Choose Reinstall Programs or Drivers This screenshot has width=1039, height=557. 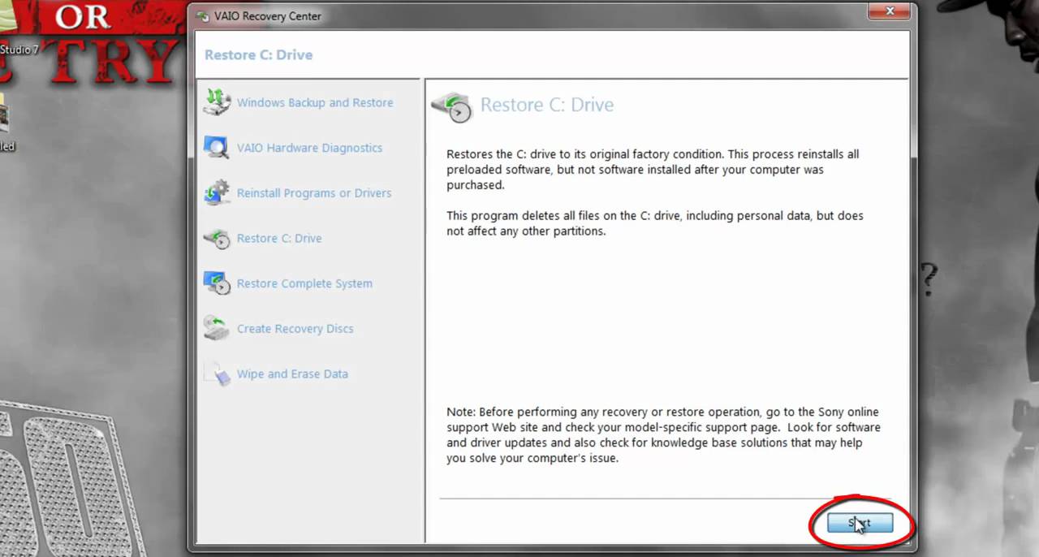[x=314, y=193]
